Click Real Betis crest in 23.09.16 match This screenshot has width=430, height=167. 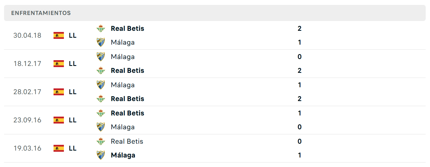pyautogui.click(x=101, y=113)
